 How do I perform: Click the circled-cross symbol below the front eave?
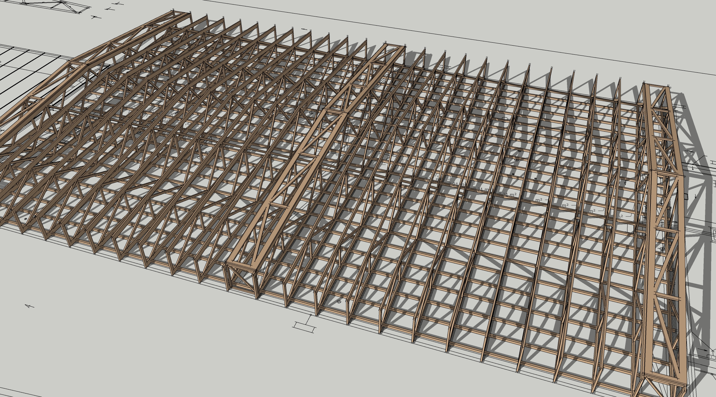(x=339, y=301)
